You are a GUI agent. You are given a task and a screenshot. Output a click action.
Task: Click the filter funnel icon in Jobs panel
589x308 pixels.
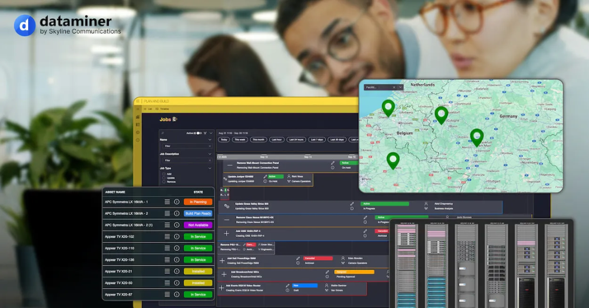(x=204, y=133)
